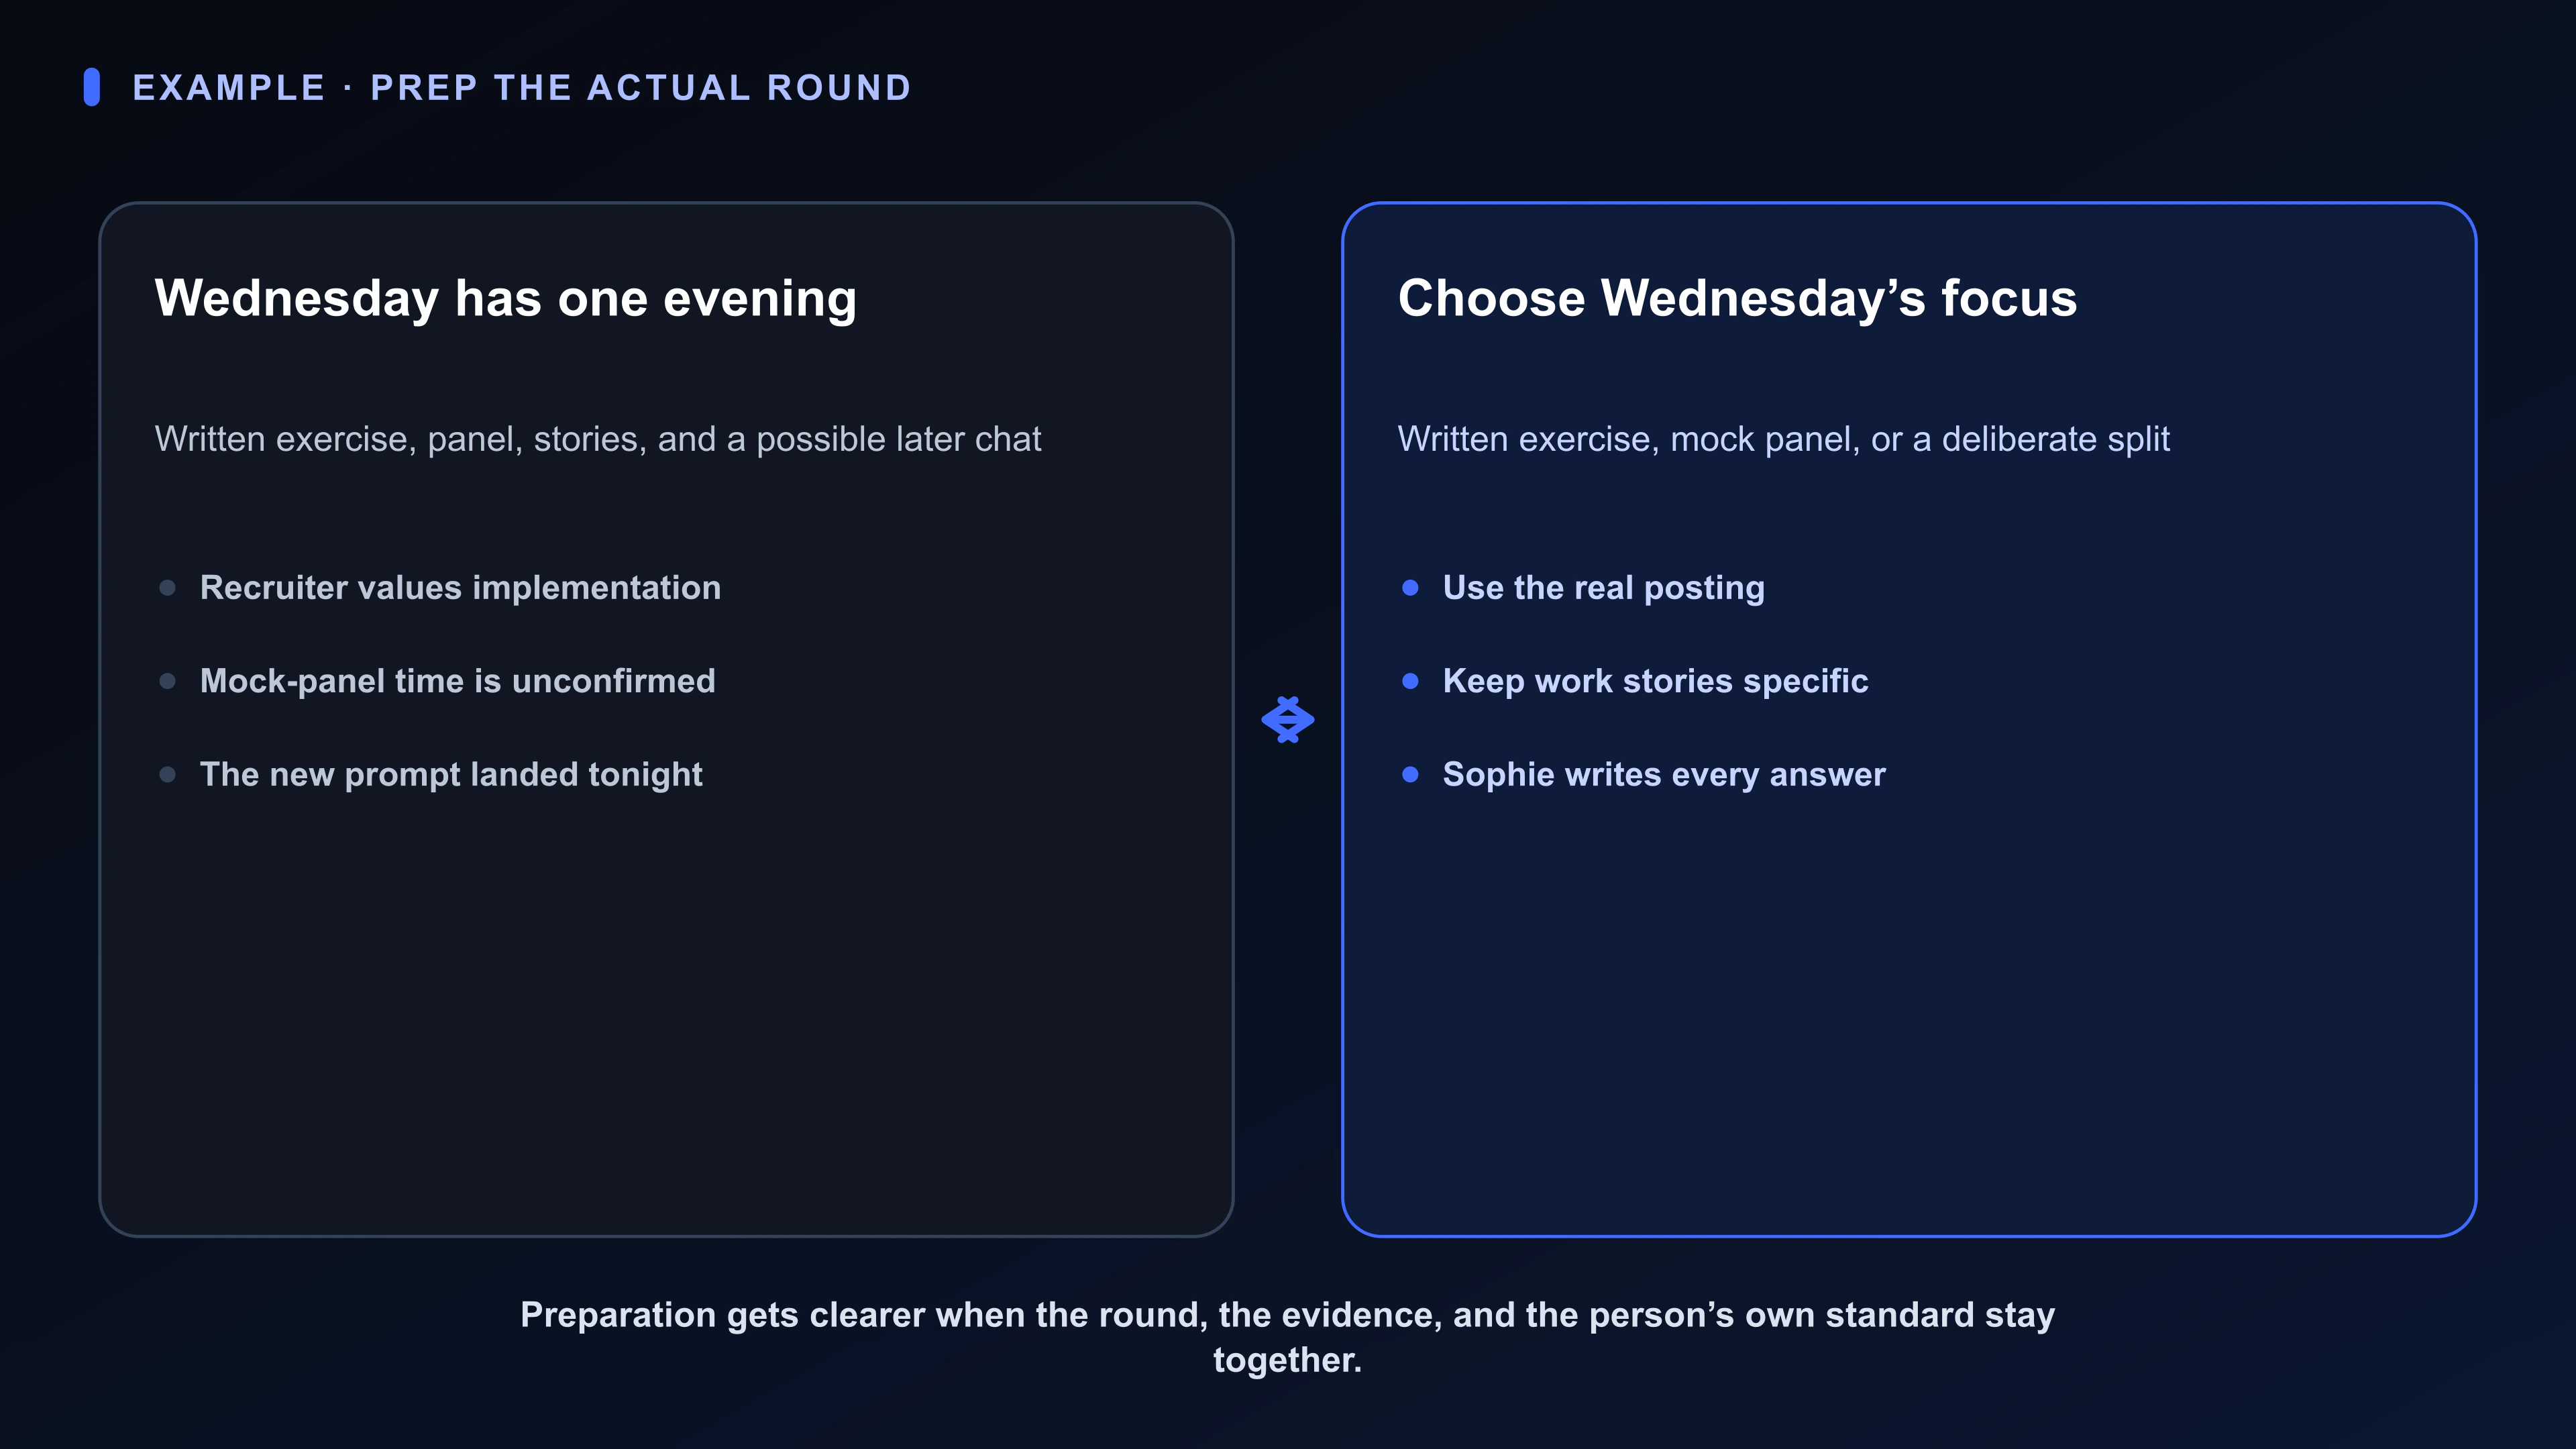Image resolution: width=2576 pixels, height=1449 pixels.
Task: Click the blue pill marker beside EXAMPLE heading
Action: (x=92, y=87)
